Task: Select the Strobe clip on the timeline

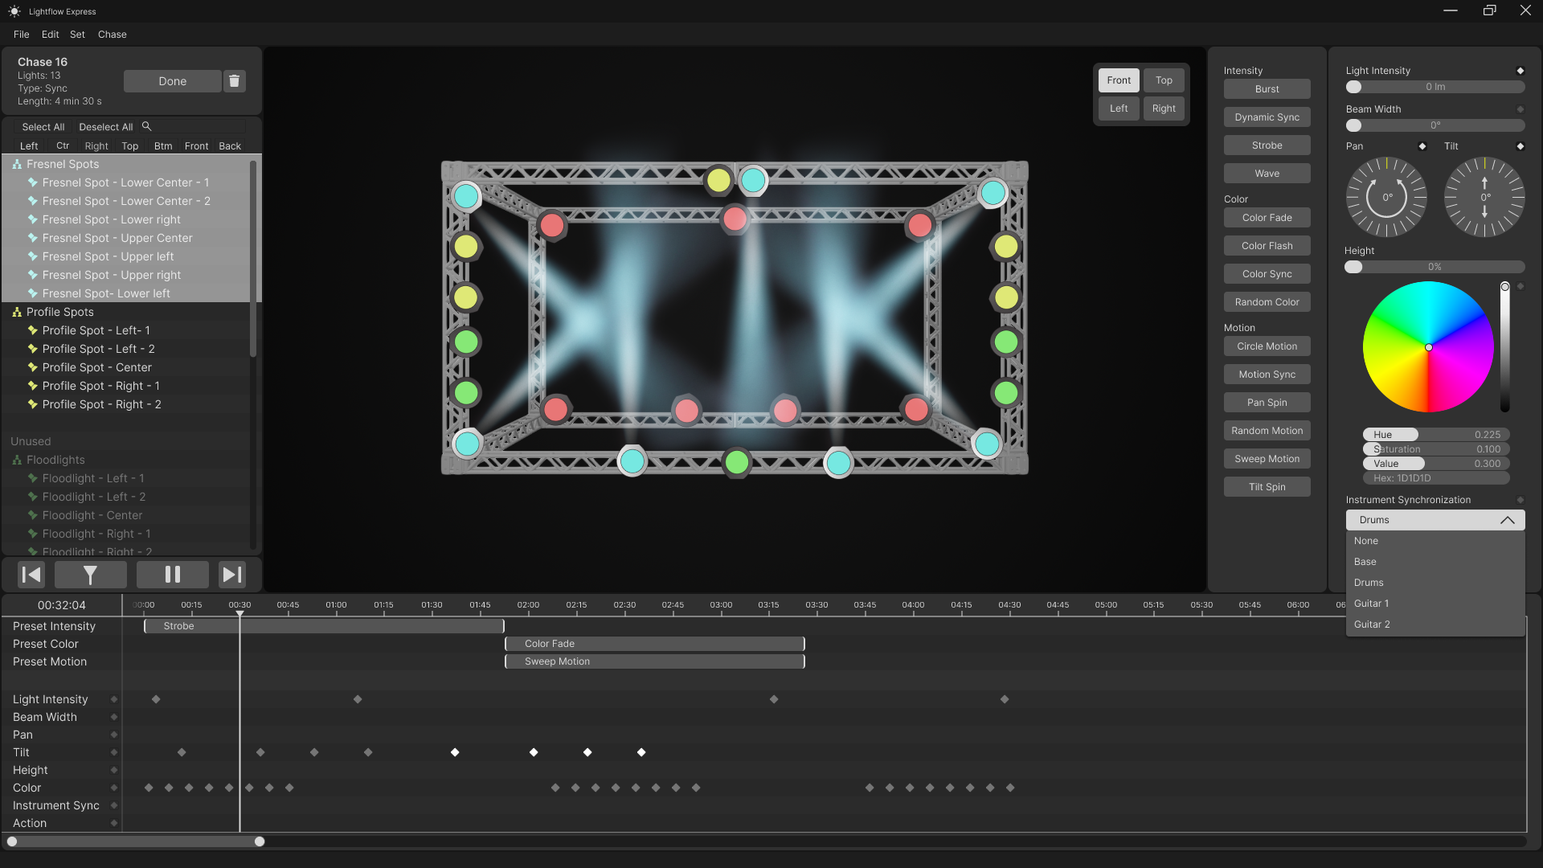Action: click(x=324, y=626)
